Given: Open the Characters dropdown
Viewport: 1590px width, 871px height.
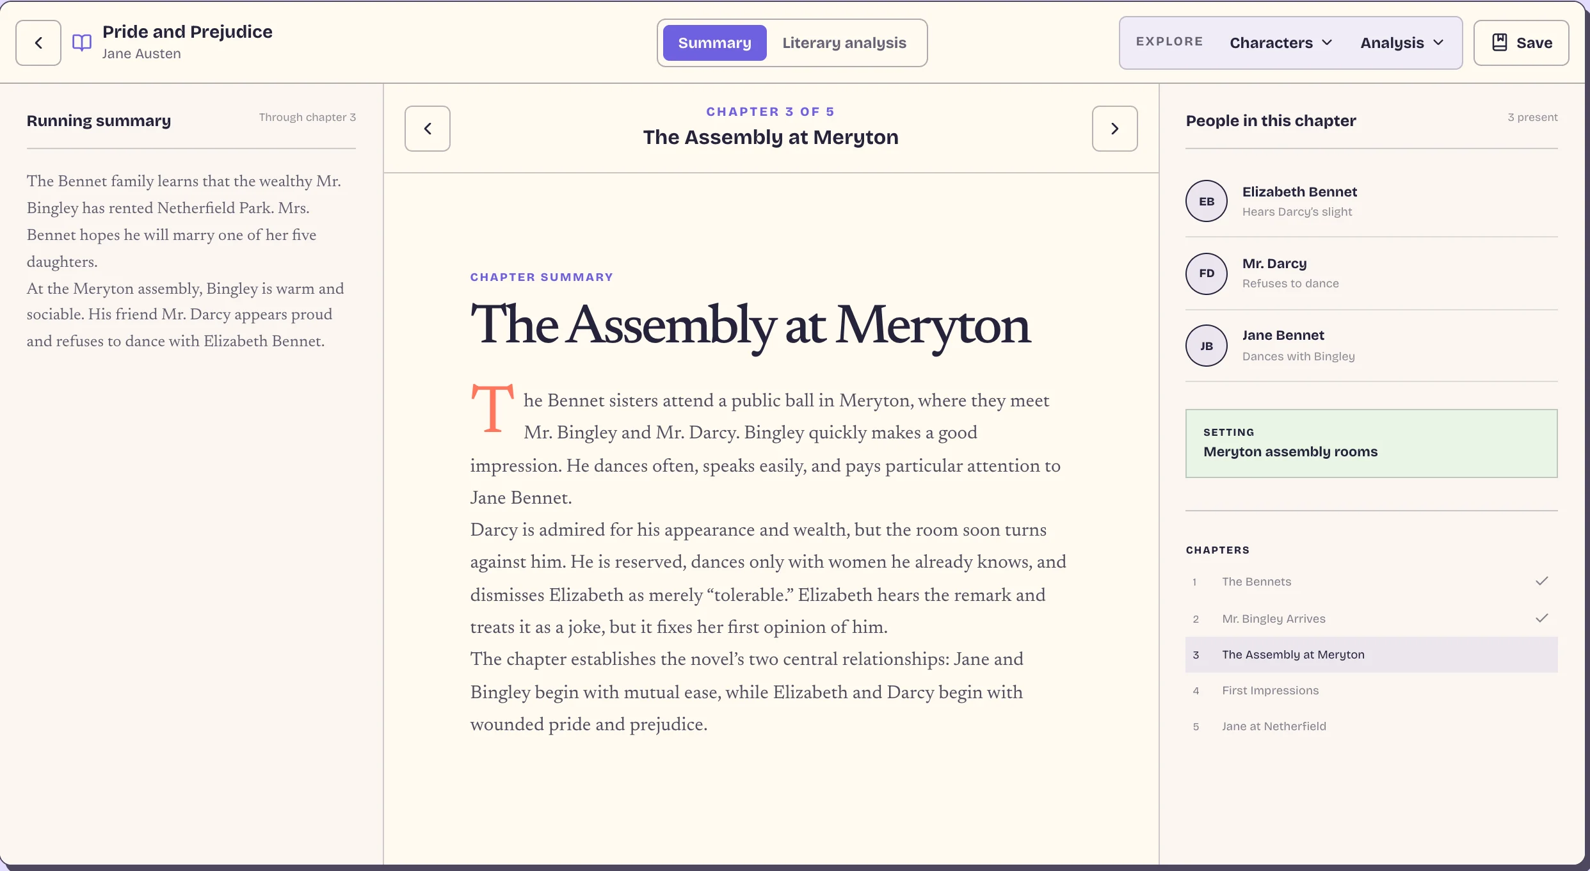Looking at the screenshot, I should (1281, 43).
